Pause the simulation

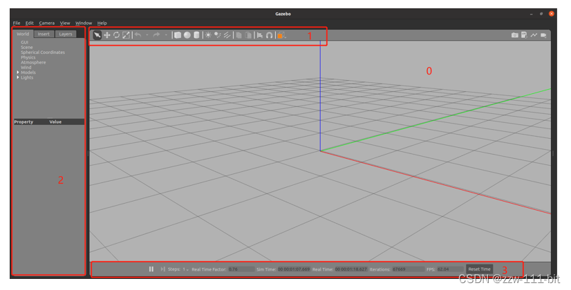click(x=151, y=269)
